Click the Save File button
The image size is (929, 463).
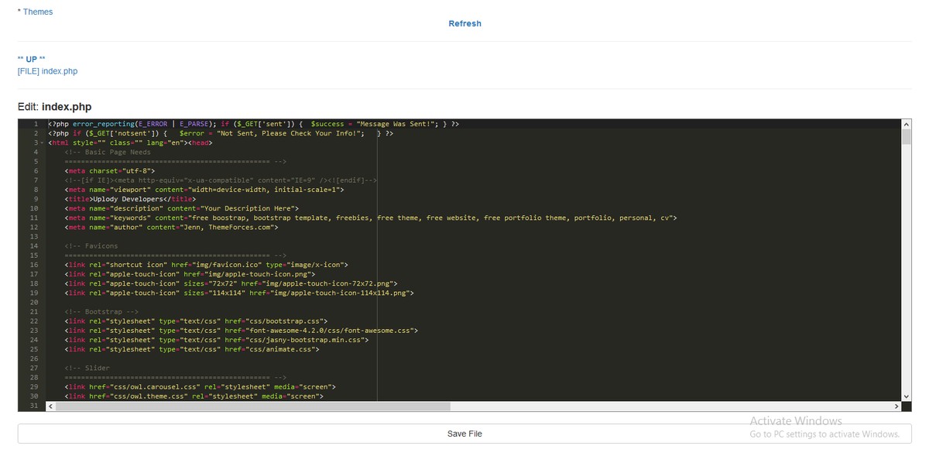464,434
